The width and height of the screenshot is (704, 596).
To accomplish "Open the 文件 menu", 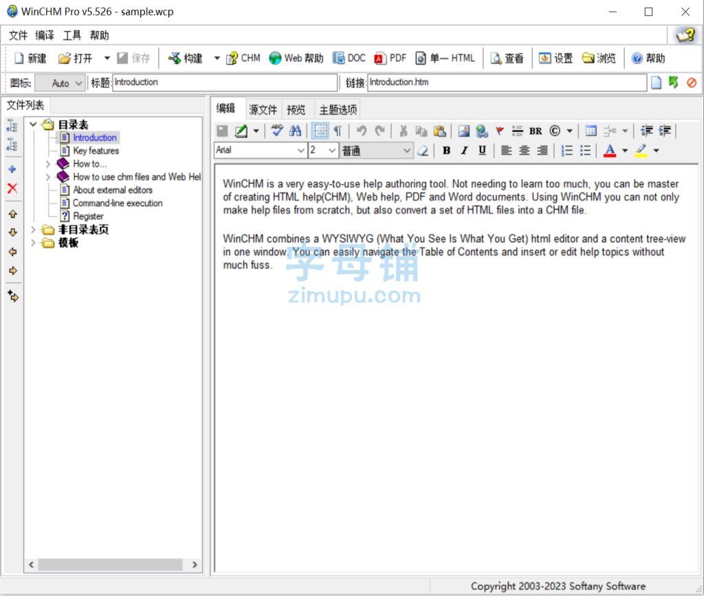I will click(x=18, y=36).
